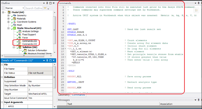Tick the ARG1 checkbox
Image resolution: width=202 pixels, height=109 pixels.
pos(5,106)
